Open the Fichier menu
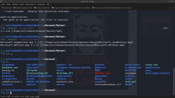The height and width of the screenshot is (98, 175). click(x=3, y=4)
